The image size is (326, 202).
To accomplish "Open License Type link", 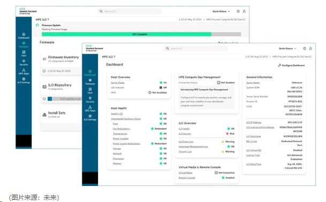I will (x=253, y=156).
